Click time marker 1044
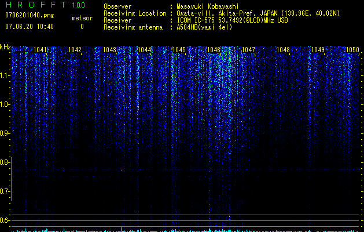The height and width of the screenshot is (232, 364). point(145,50)
